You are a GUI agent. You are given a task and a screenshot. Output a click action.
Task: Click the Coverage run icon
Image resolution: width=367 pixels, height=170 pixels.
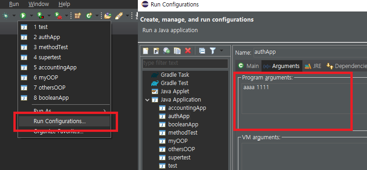coord(40,16)
